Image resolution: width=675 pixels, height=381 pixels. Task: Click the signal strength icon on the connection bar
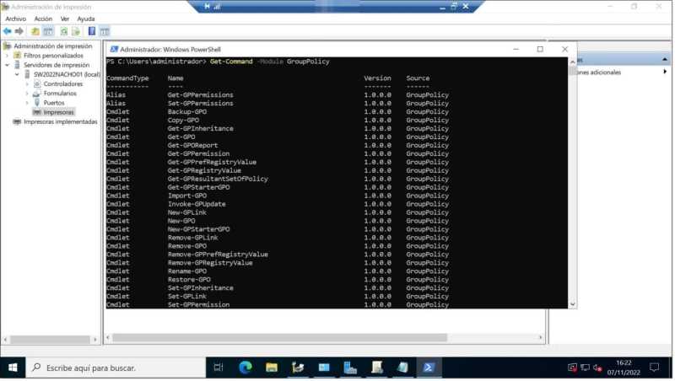217,7
